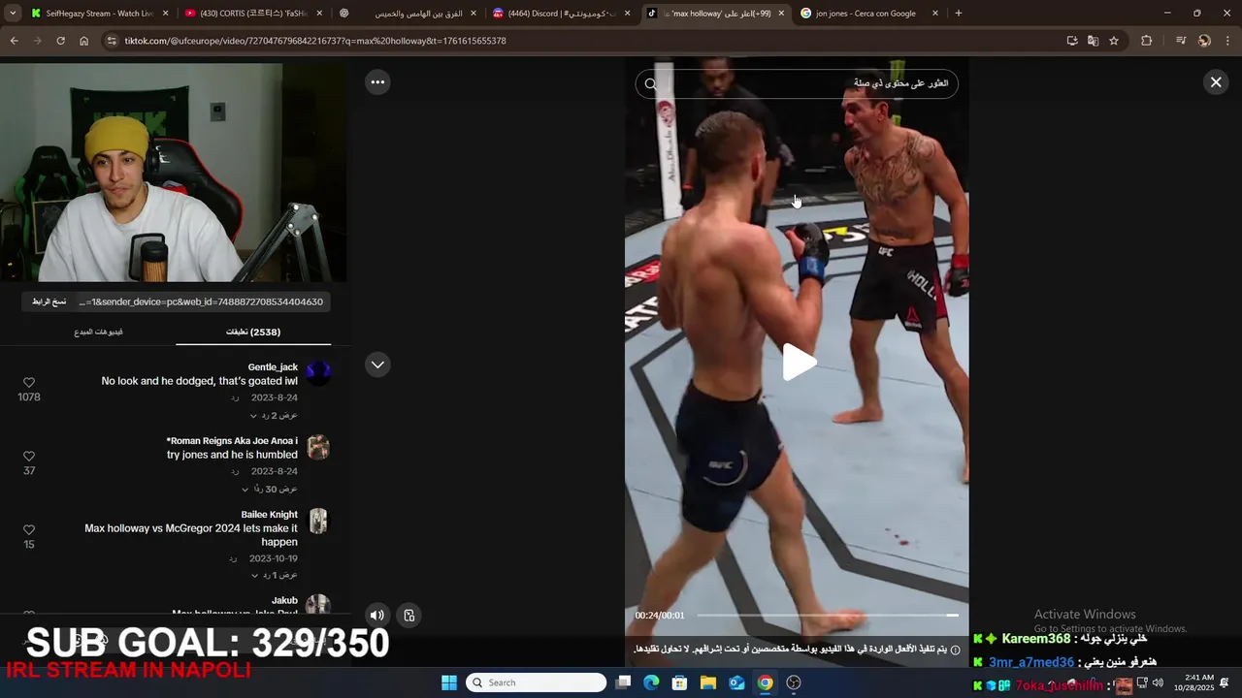The width and height of the screenshot is (1242, 698).
Task: Open media control icon in toolbar
Action: click(x=1180, y=41)
